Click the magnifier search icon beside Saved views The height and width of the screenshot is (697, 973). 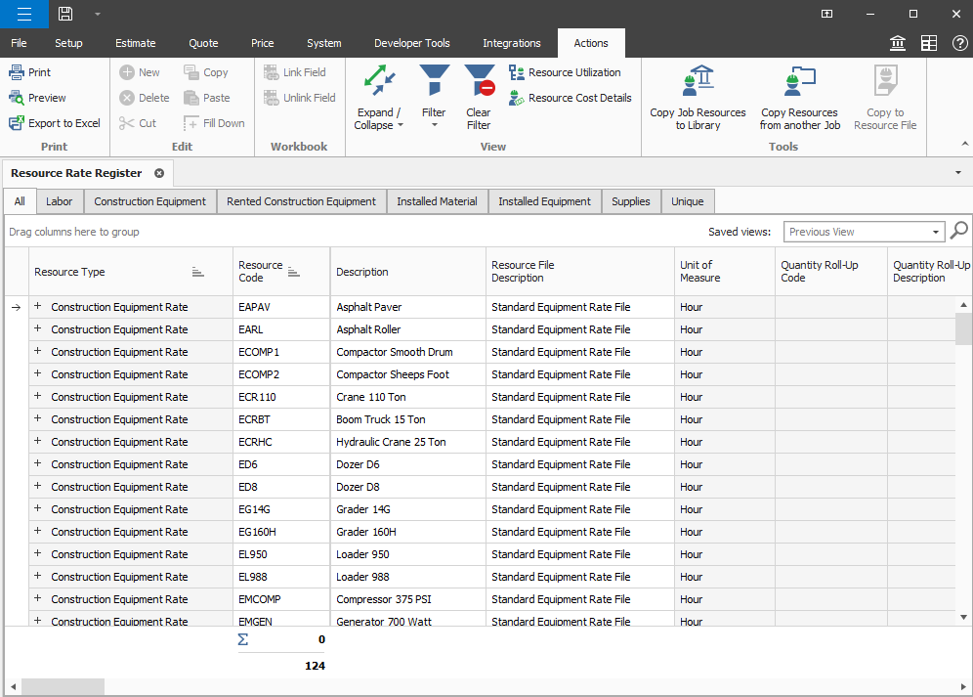point(959,231)
